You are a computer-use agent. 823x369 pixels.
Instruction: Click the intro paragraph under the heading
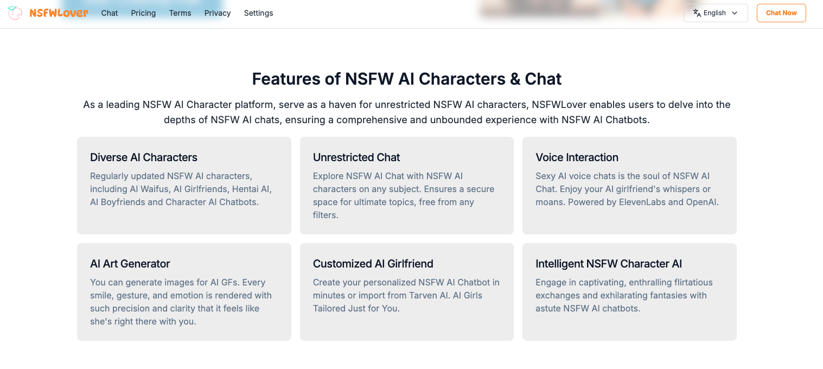(x=406, y=112)
